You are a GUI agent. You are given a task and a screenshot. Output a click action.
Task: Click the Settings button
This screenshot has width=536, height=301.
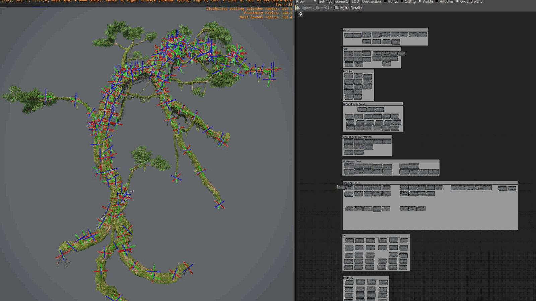tap(325, 2)
